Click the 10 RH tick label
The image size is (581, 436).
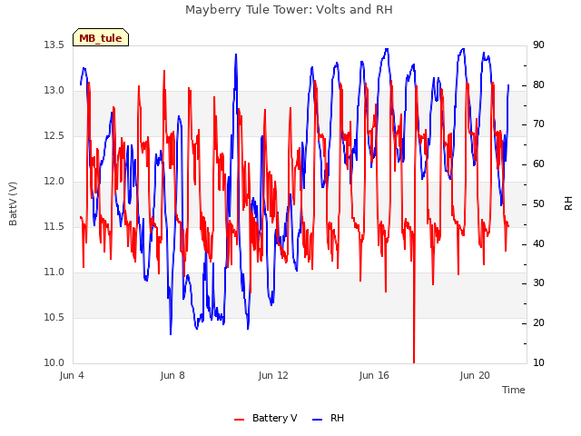(x=538, y=362)
